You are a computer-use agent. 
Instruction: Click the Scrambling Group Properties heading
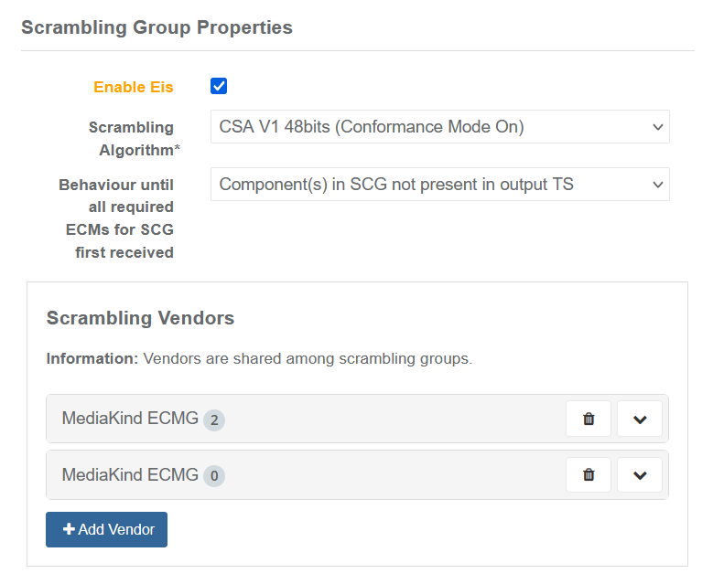tap(157, 27)
